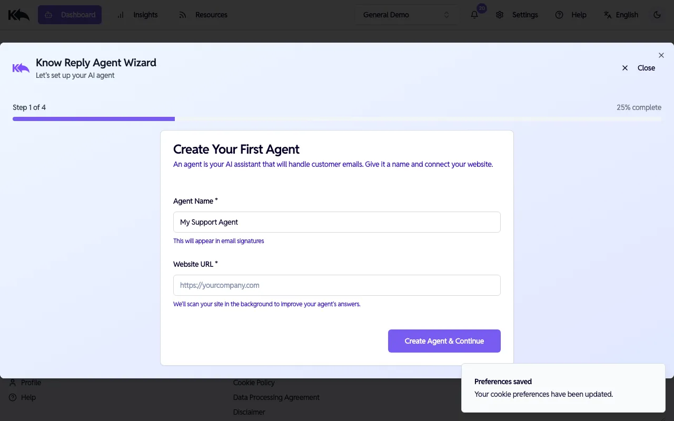Open the Cookie Policy link
674x421 pixels.
(x=254, y=383)
